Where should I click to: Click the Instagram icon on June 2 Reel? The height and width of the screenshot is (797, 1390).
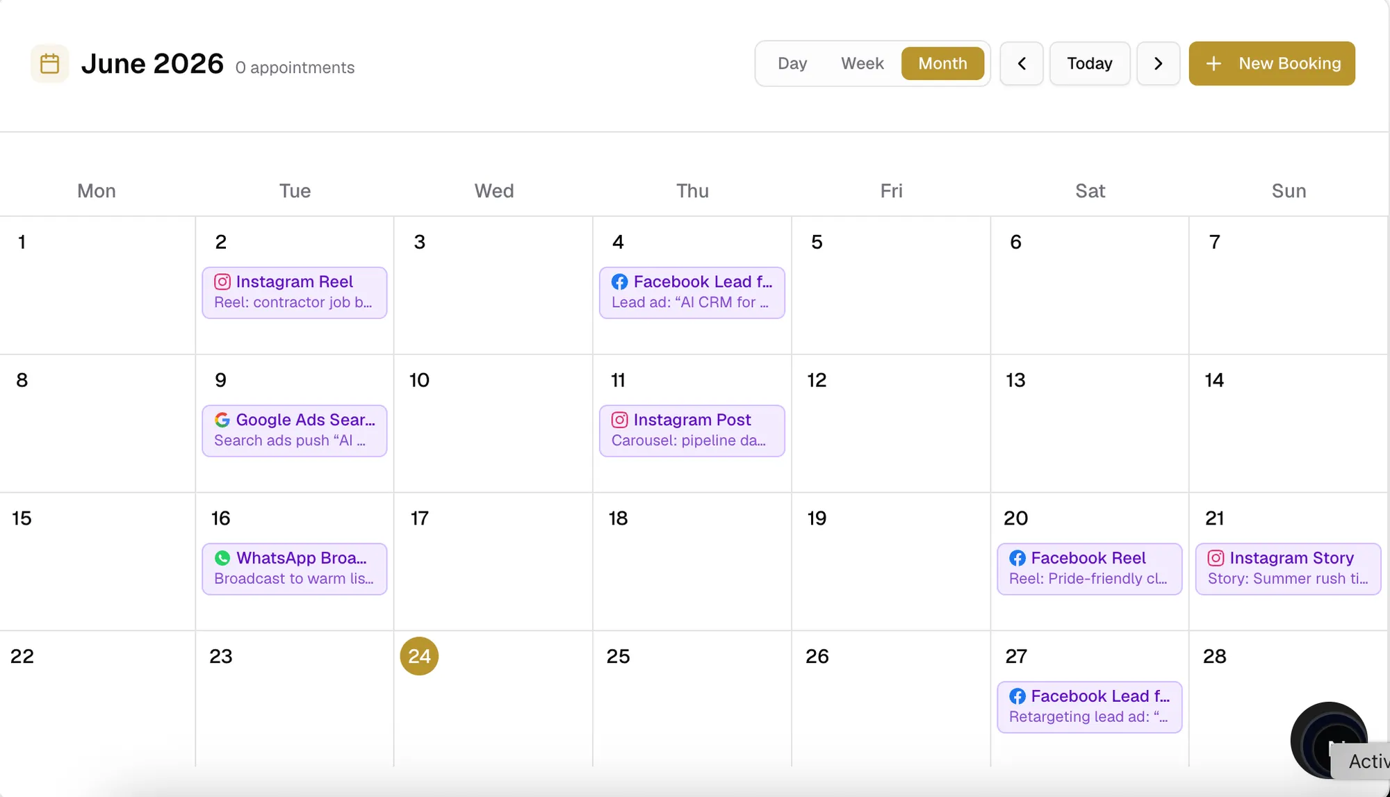(x=222, y=281)
